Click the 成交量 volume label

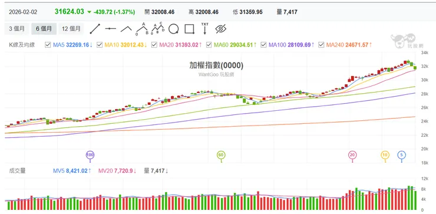coord(17,171)
